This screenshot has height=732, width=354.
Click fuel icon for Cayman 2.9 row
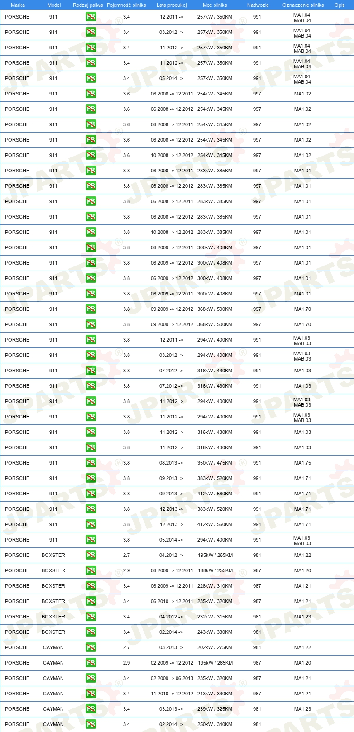(x=91, y=663)
